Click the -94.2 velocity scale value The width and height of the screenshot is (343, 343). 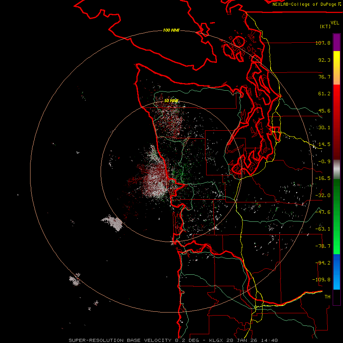coord(323,263)
